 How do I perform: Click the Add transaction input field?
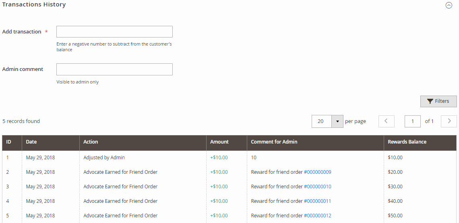point(114,31)
